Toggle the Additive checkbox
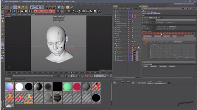This screenshot has width=197, height=110. pos(164,29)
